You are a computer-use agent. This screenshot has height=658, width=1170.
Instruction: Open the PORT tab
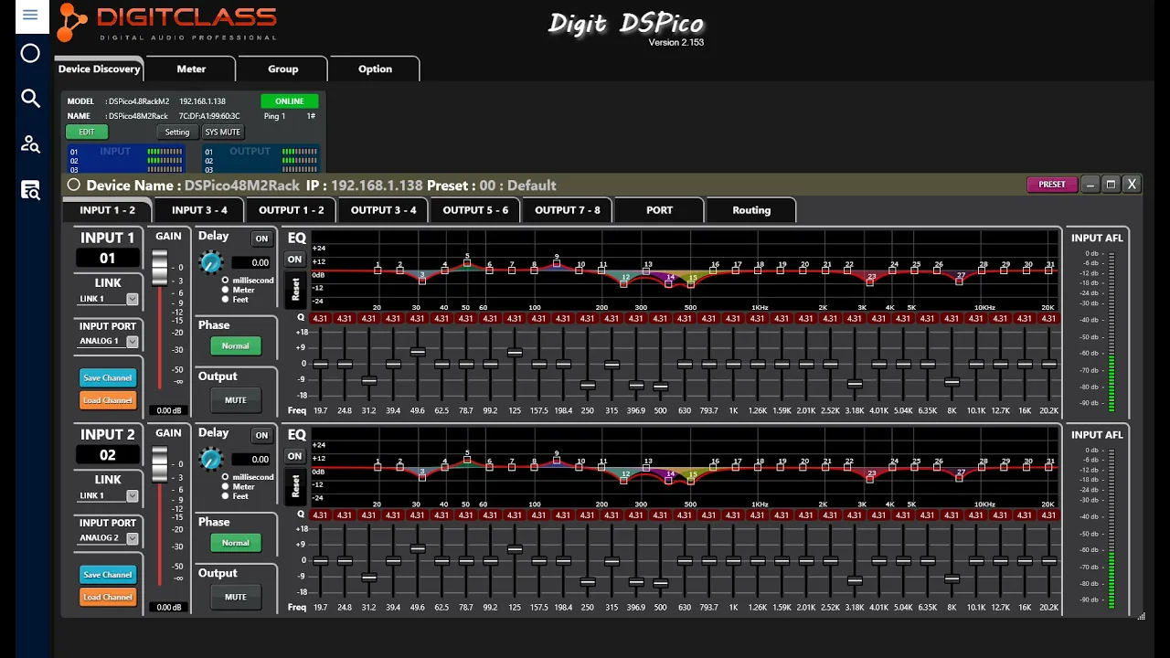point(659,210)
